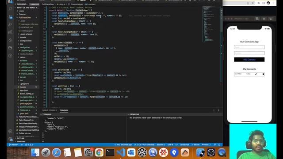Expand the redux folder

23,57
